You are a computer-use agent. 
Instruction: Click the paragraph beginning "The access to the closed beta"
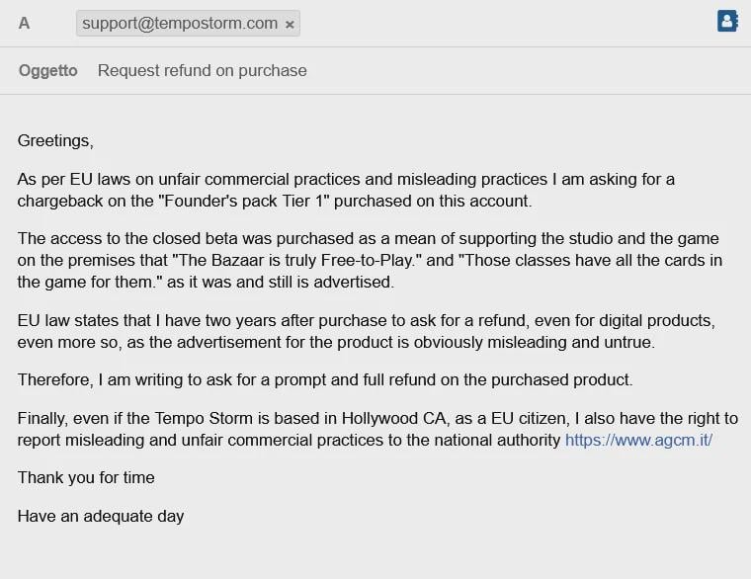coord(370,260)
